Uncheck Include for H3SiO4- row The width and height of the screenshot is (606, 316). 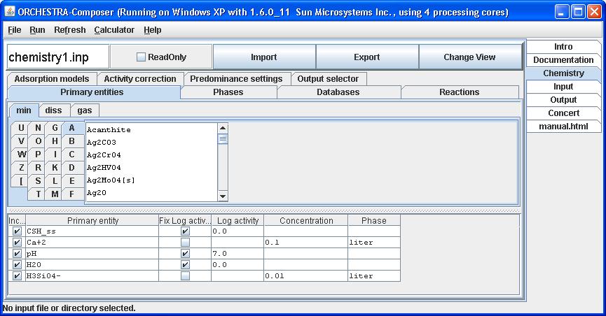tap(17, 276)
